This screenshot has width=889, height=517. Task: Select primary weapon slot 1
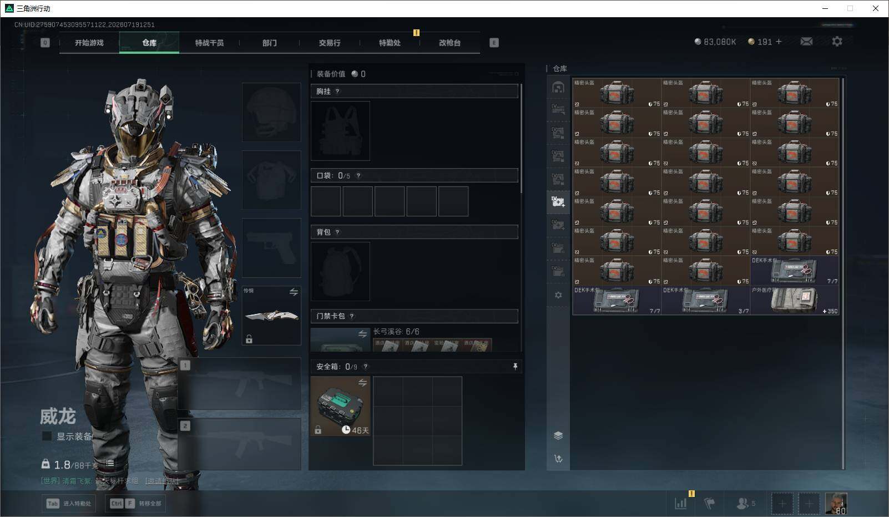tap(240, 383)
